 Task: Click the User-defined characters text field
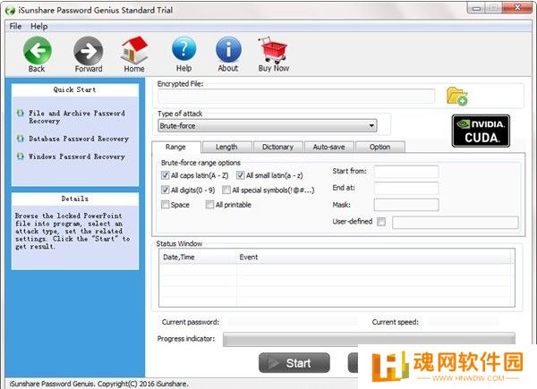point(456,222)
